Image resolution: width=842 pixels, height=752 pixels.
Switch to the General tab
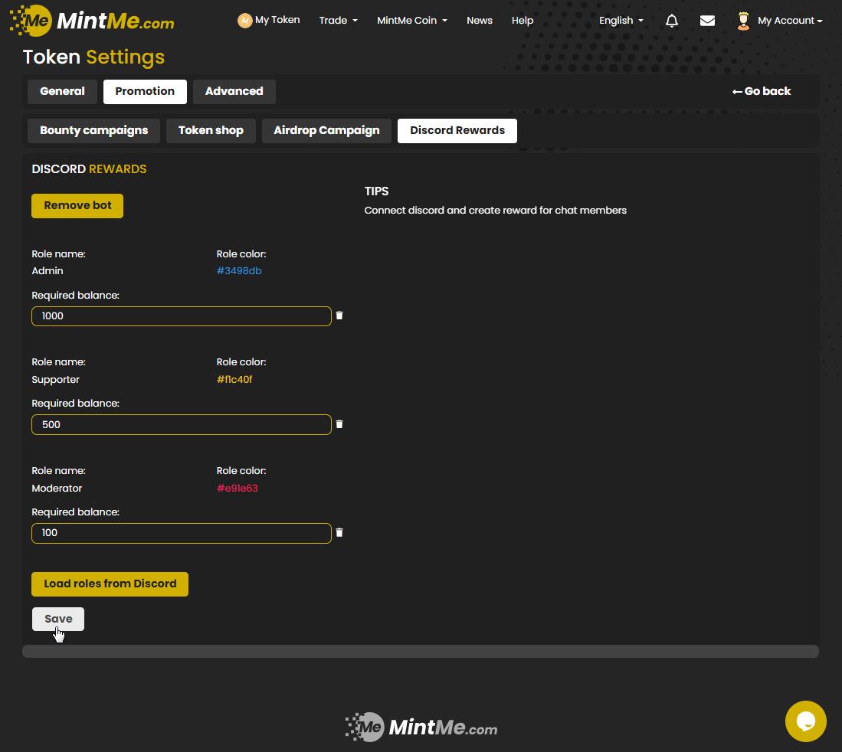pyautogui.click(x=62, y=91)
